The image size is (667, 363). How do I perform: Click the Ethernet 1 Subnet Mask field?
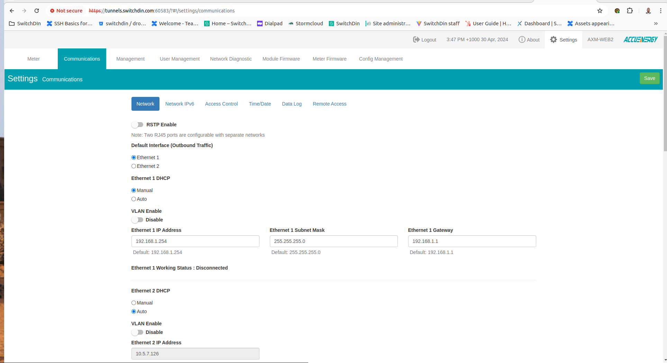pyautogui.click(x=333, y=241)
